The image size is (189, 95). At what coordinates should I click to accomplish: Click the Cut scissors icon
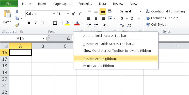pos(17,12)
